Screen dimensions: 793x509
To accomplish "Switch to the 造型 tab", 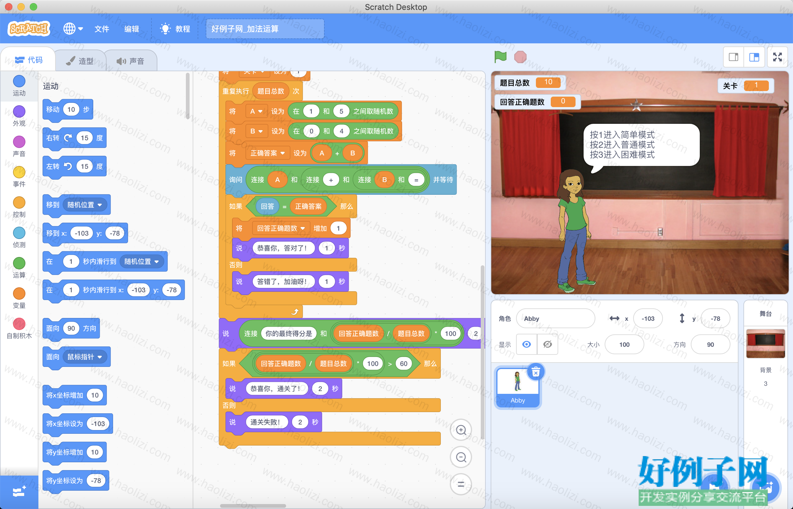I will coord(80,61).
